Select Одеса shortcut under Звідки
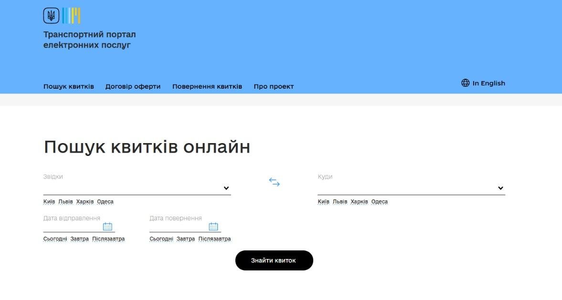Image resolution: width=562 pixels, height=300 pixels. click(105, 202)
